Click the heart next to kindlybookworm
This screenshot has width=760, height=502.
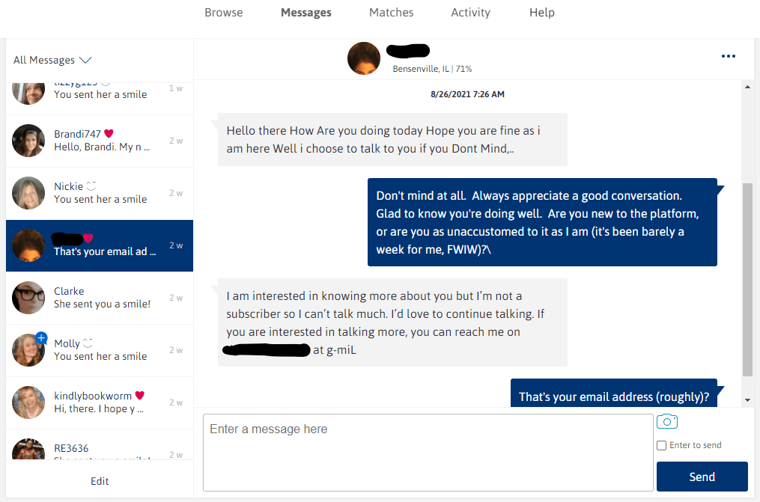pos(139,396)
